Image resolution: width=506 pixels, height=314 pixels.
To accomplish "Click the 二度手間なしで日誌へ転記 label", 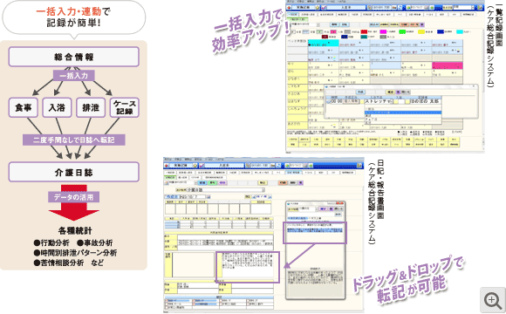I will [73, 140].
